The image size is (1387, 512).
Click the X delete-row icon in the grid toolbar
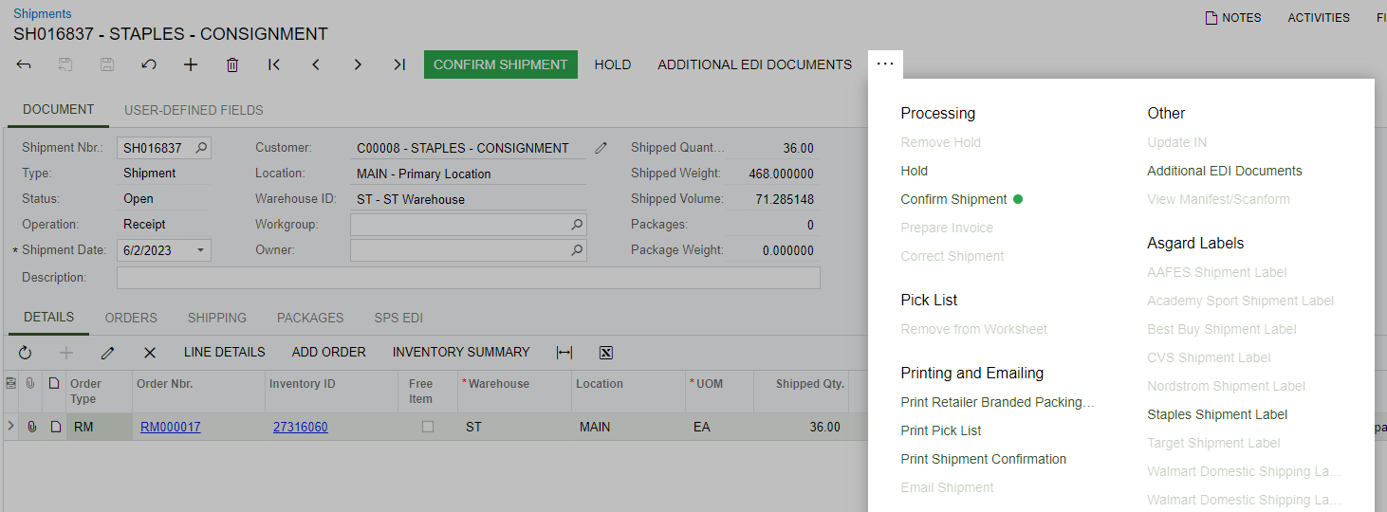(150, 353)
